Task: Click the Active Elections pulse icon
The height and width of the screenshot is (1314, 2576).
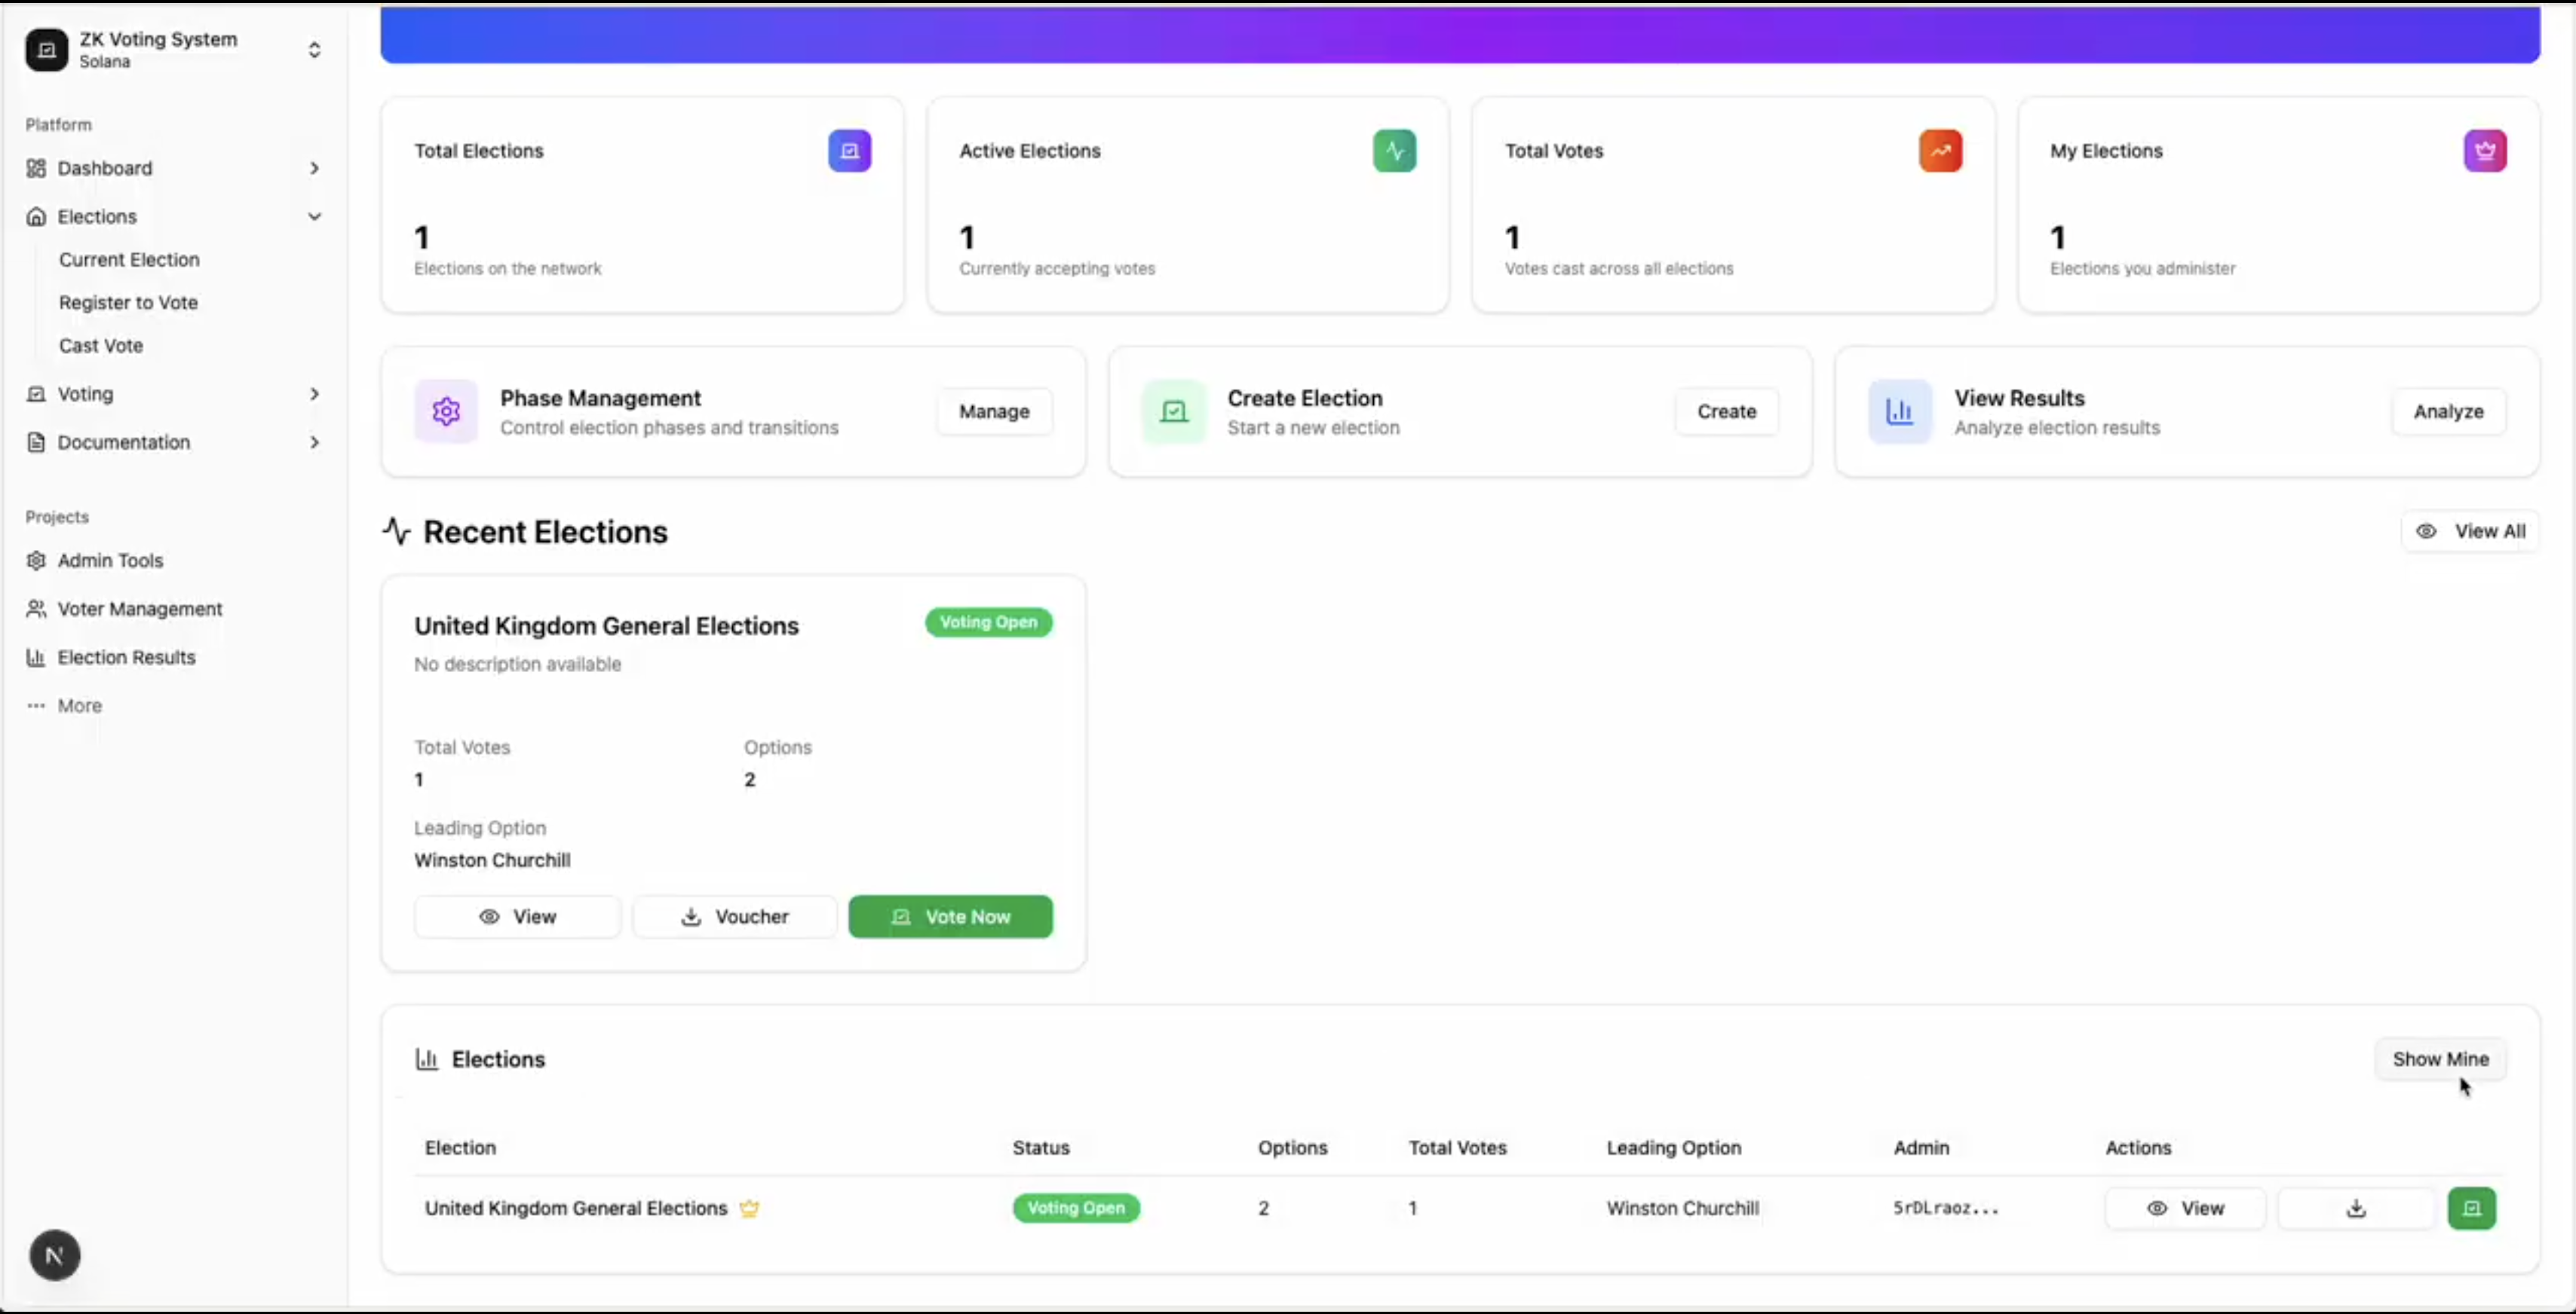Action: (x=1394, y=151)
